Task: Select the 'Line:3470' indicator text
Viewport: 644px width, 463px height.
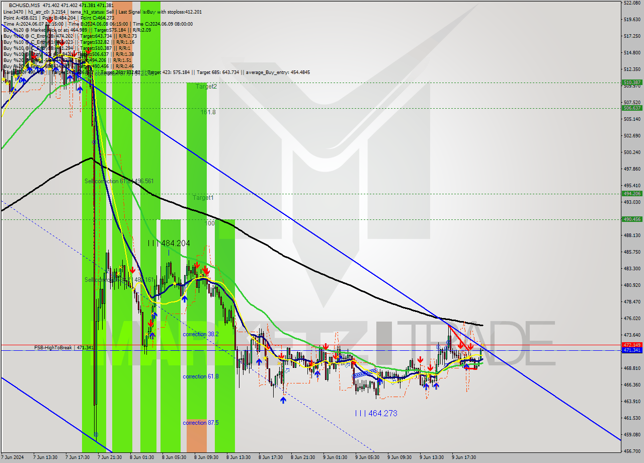Action: point(13,11)
